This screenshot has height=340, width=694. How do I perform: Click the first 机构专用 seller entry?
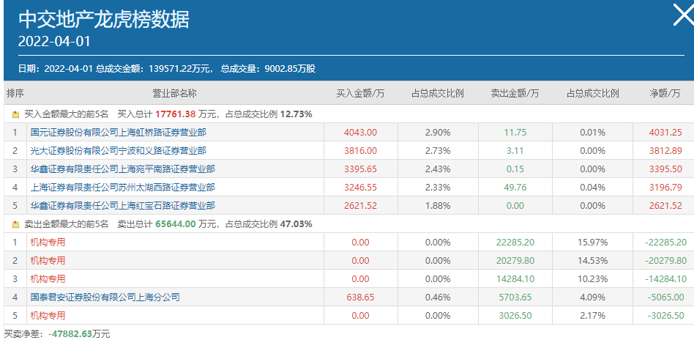point(48,243)
